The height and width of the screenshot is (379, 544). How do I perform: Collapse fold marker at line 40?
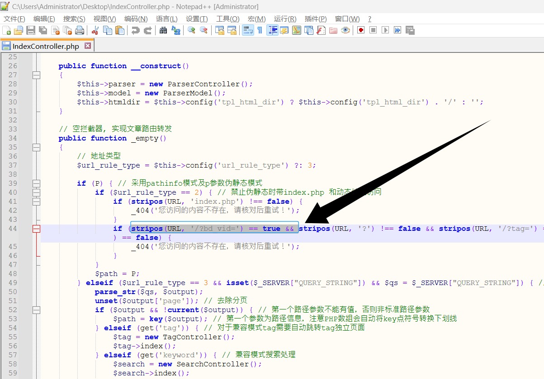pyautogui.click(x=36, y=192)
